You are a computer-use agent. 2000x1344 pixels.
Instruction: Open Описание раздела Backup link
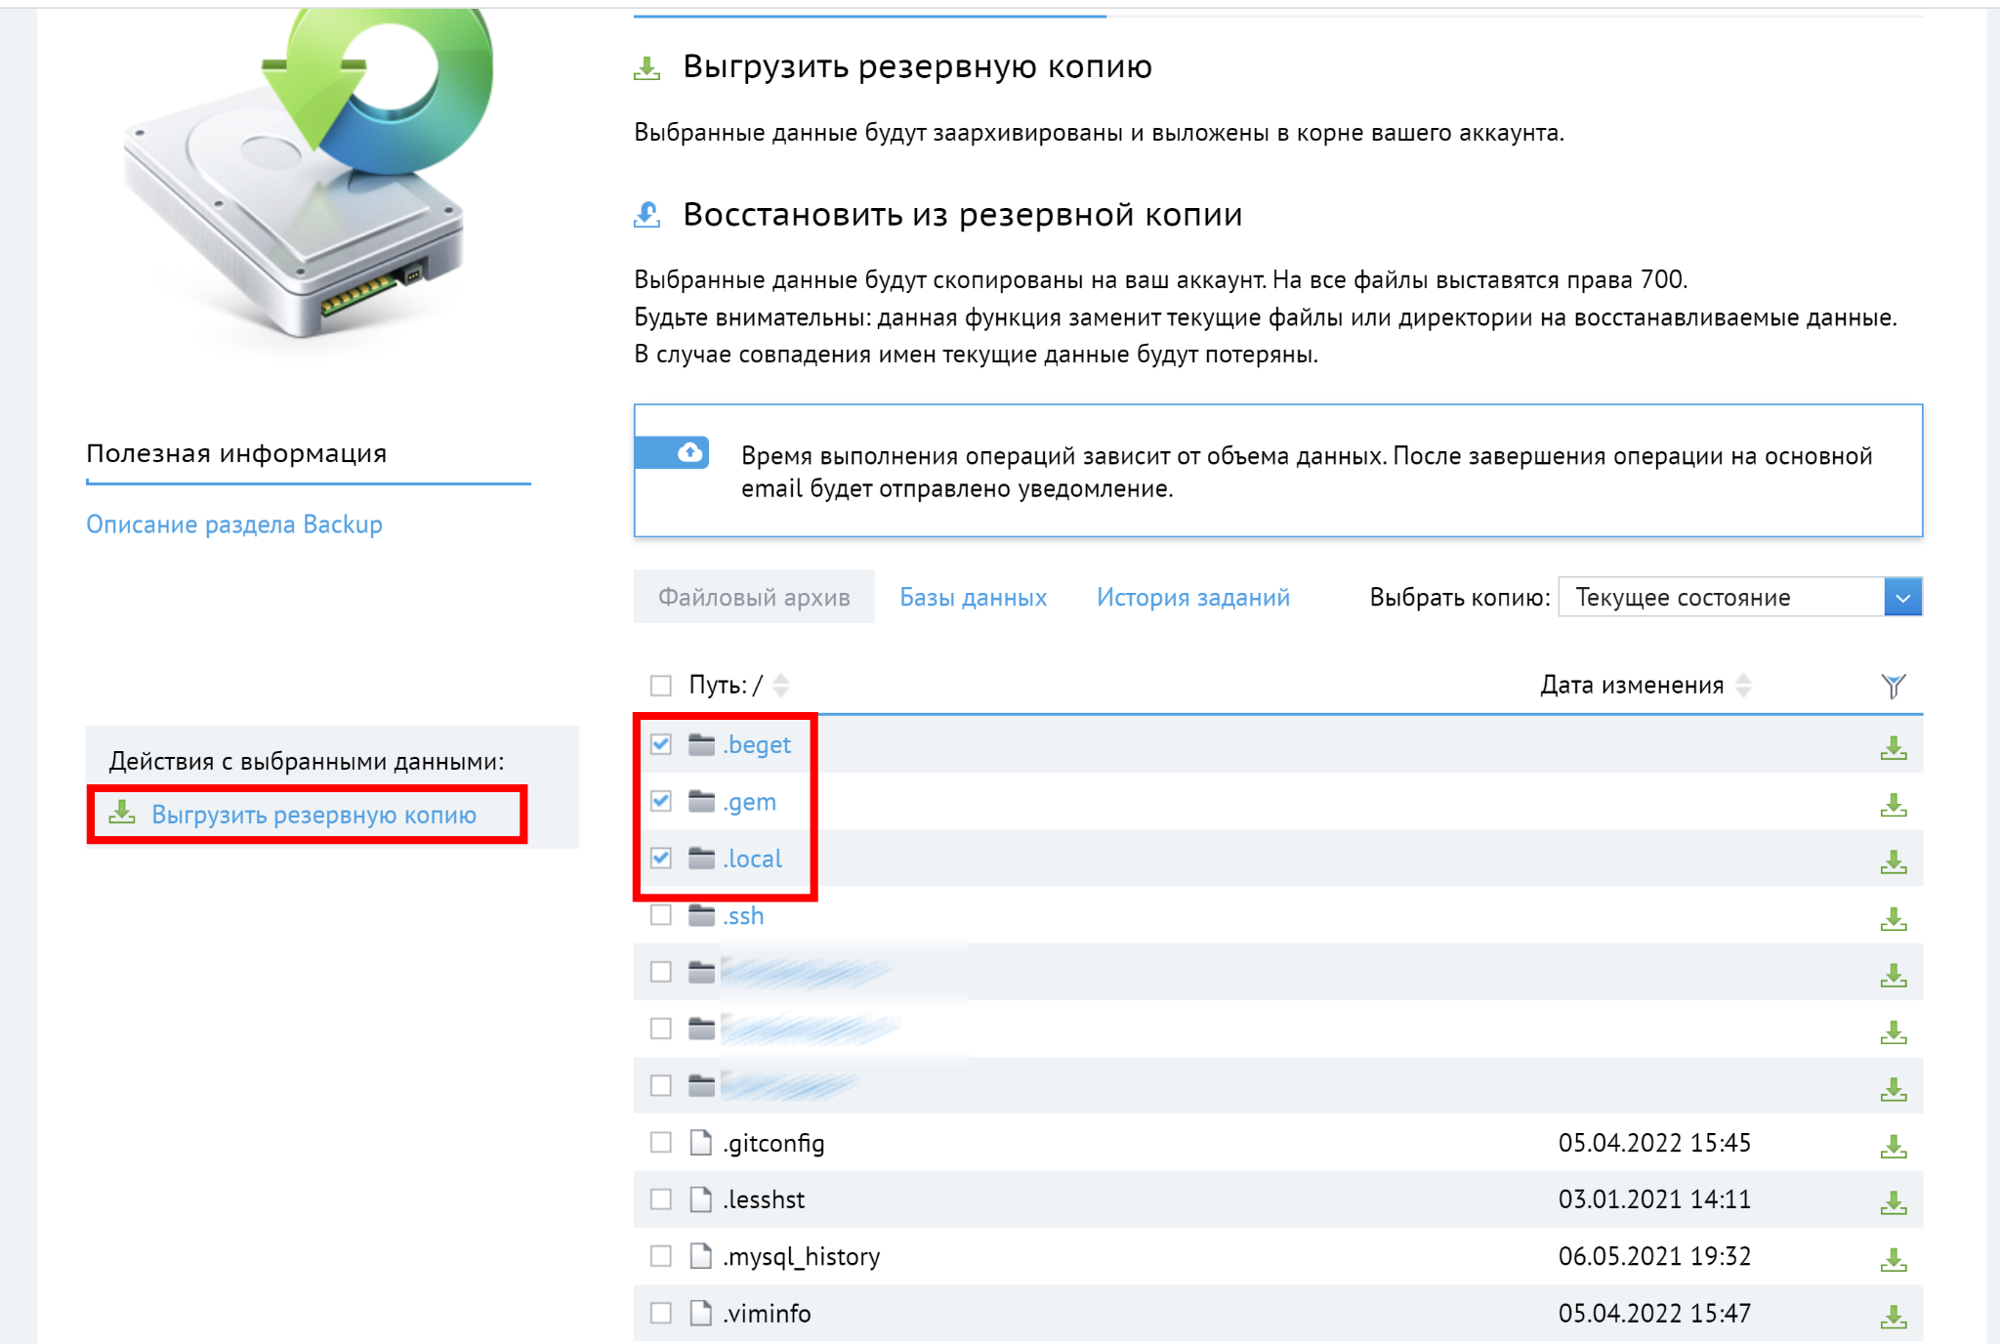pyautogui.click(x=234, y=525)
